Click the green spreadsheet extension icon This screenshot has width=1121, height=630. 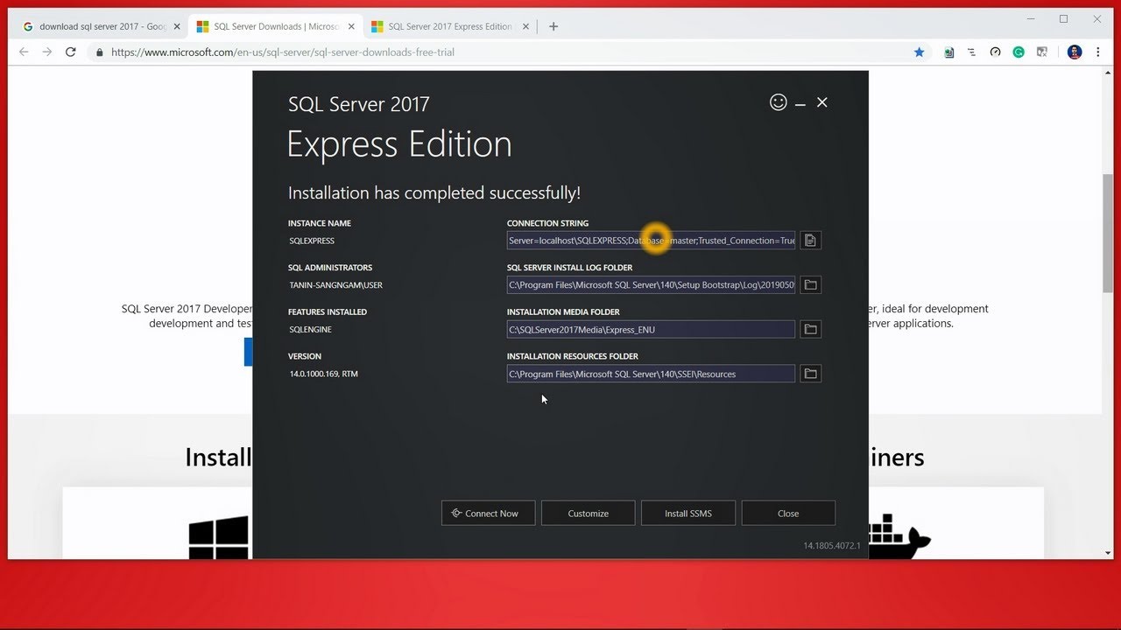[948, 52]
